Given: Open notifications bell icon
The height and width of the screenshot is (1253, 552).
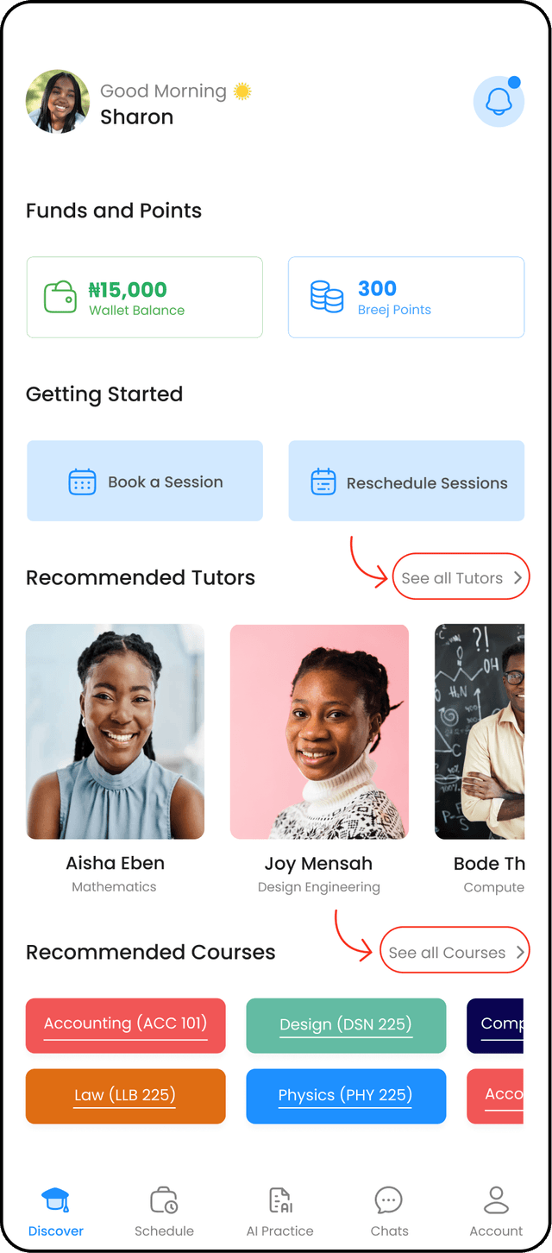Looking at the screenshot, I should coord(499,102).
